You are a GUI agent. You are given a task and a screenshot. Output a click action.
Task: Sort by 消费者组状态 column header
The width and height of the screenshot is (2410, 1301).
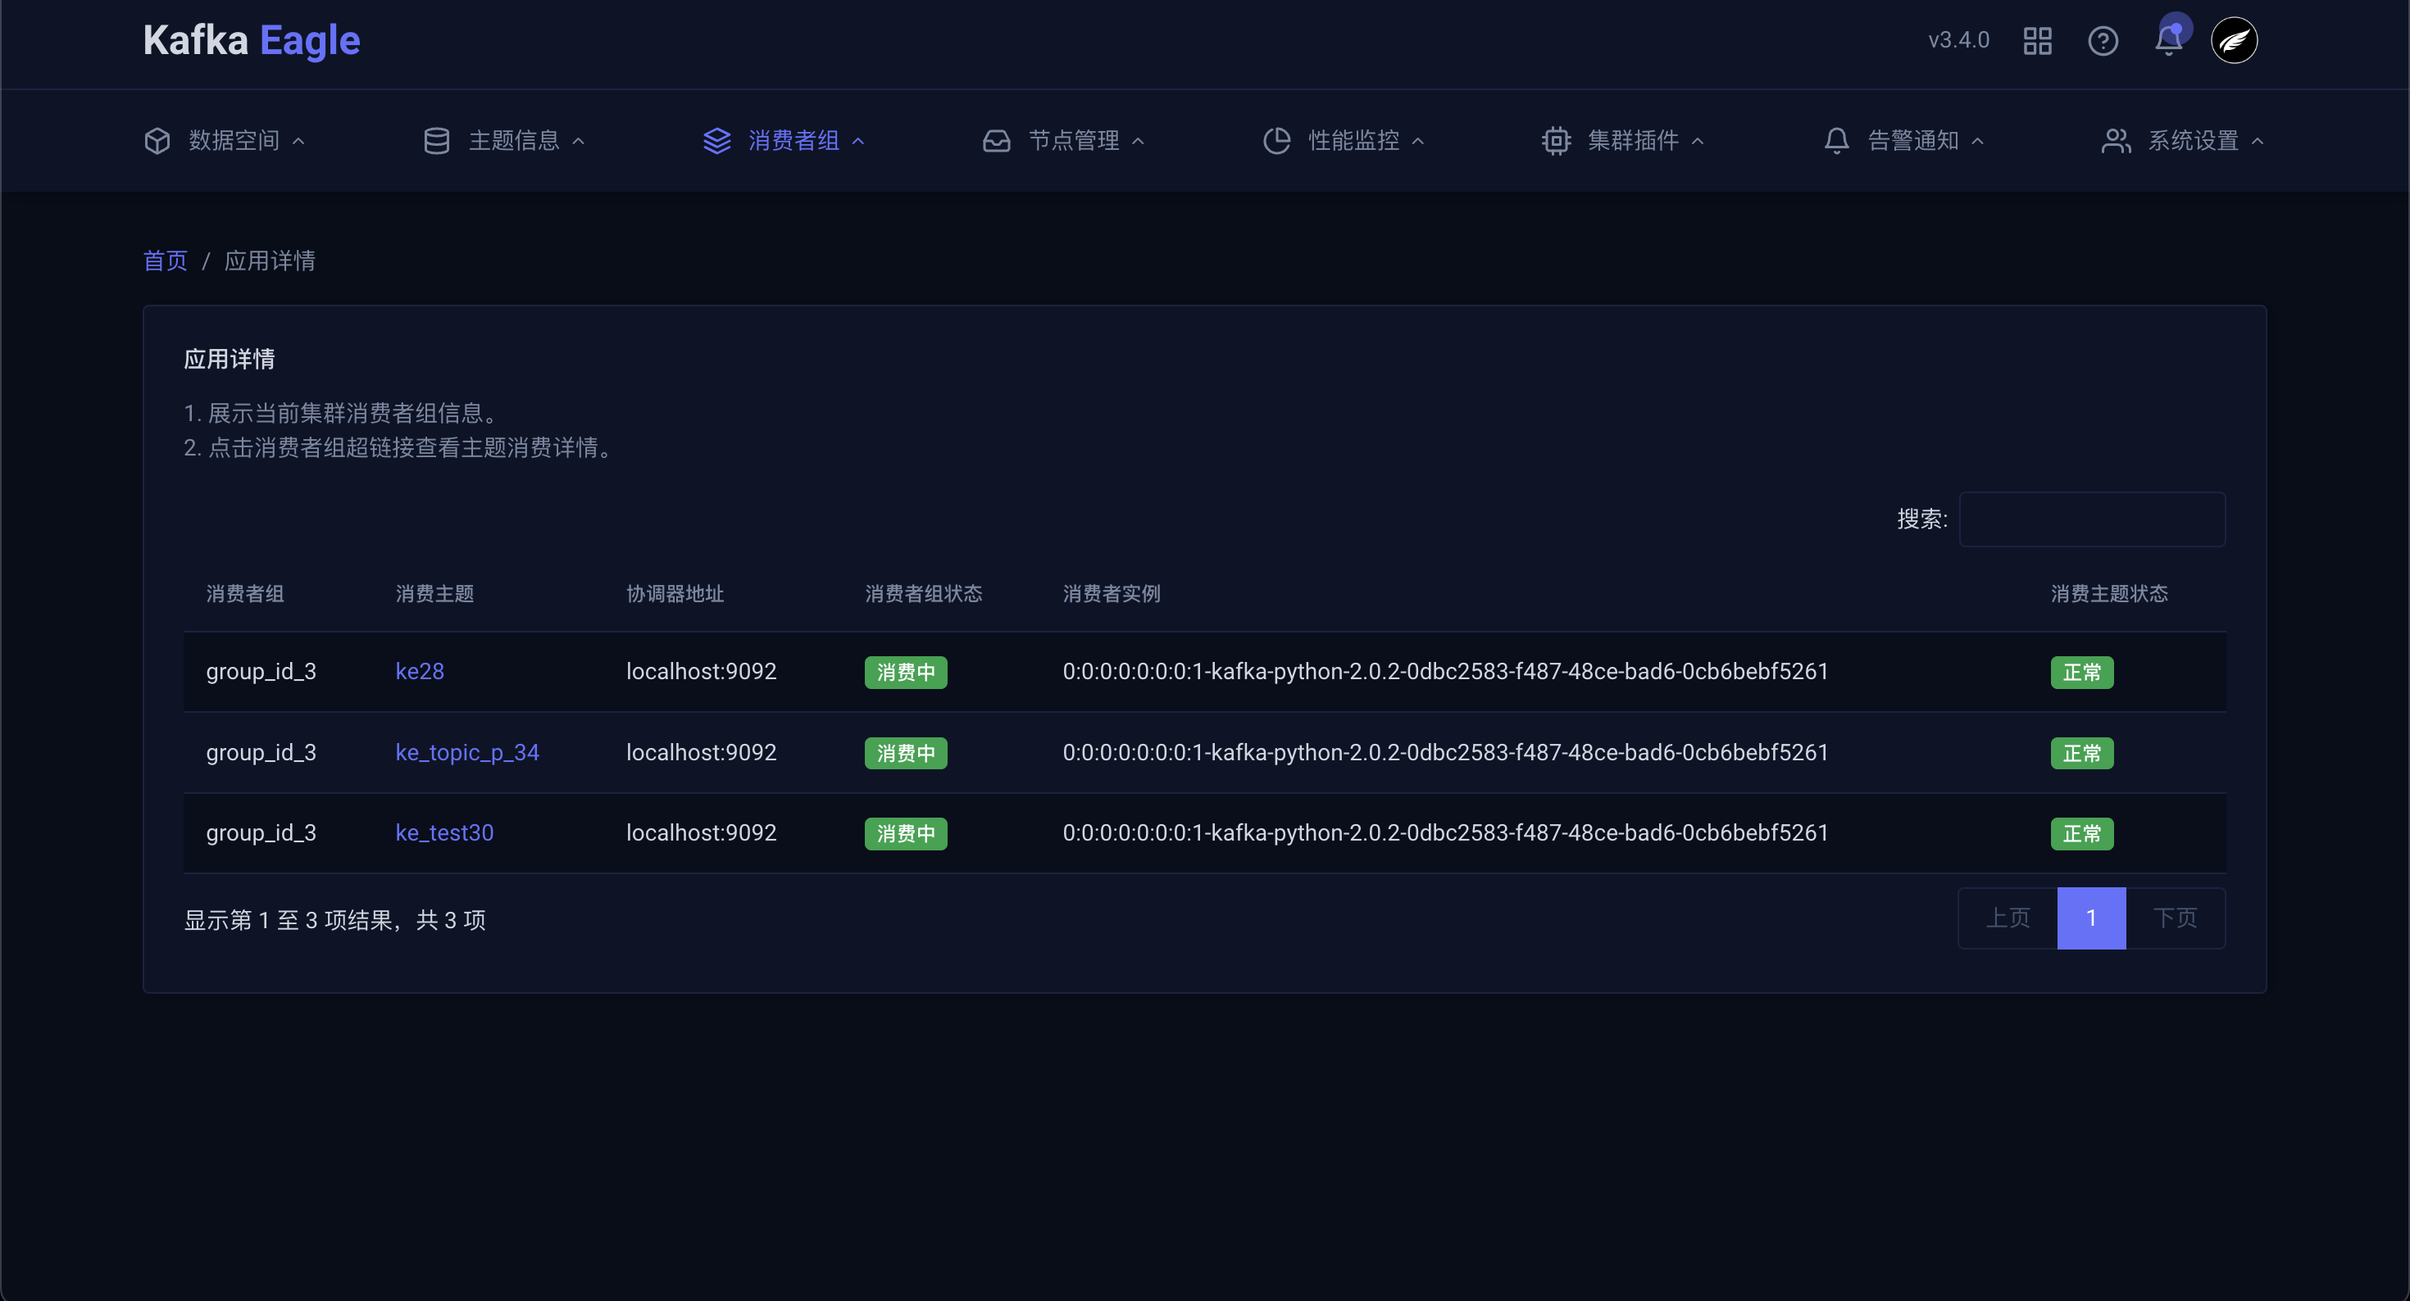[922, 594]
